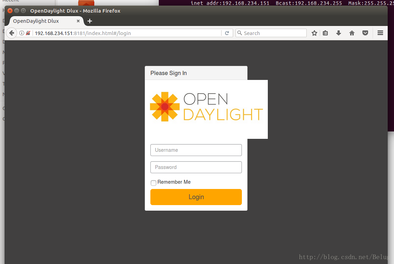The image size is (394, 264).
Task: Close the Firefox window
Action: click(x=10, y=11)
